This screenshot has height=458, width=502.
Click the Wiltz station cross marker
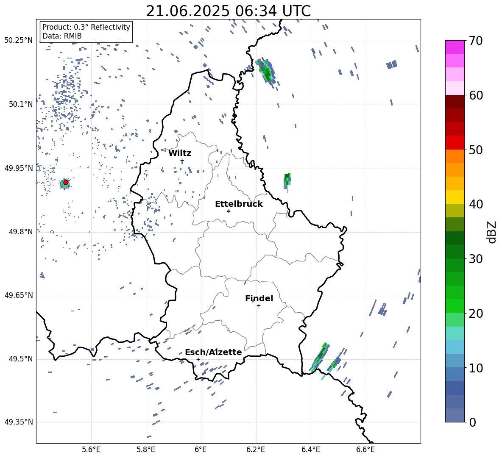click(182, 160)
